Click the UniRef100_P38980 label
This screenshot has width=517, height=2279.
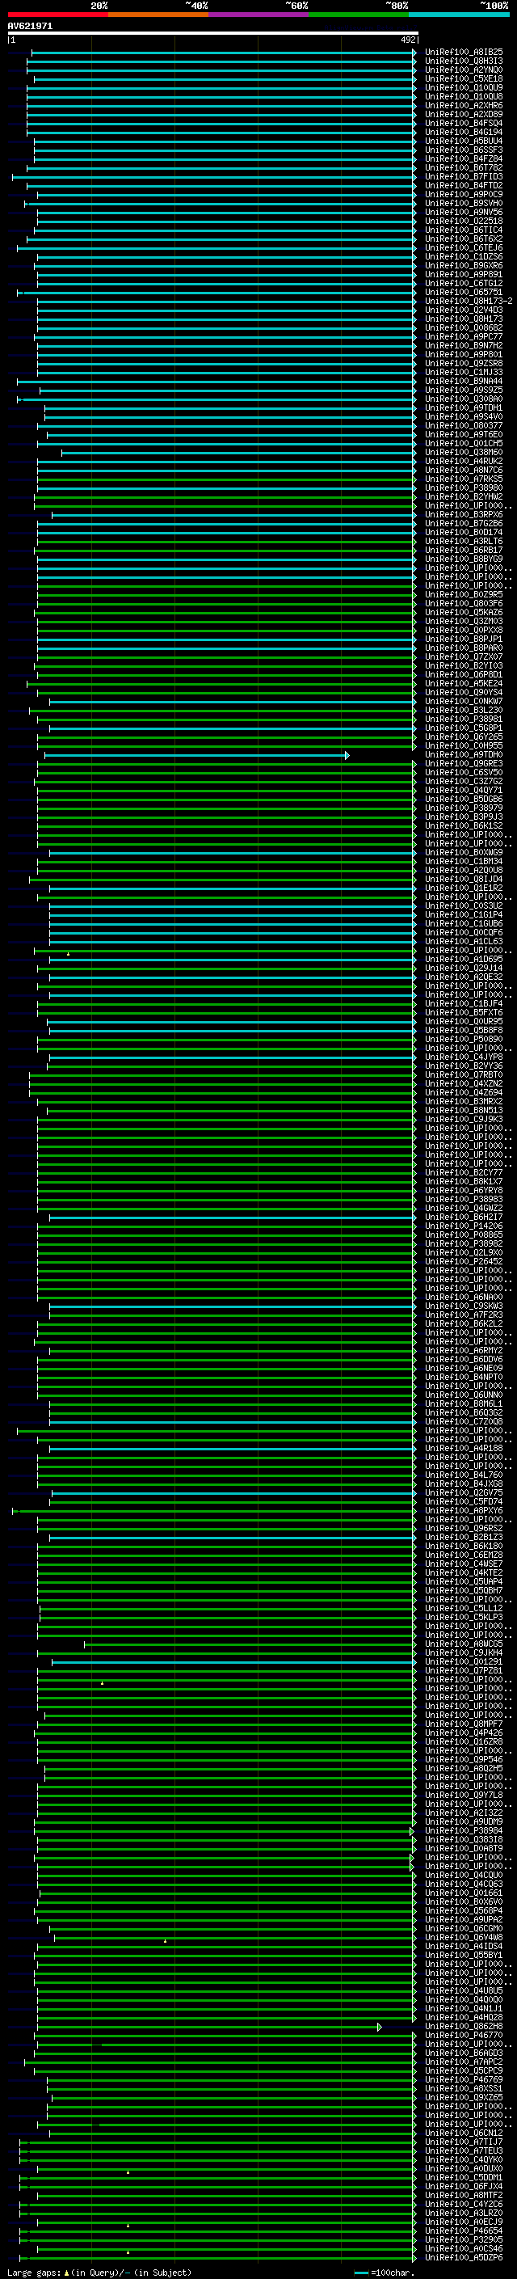pos(463,488)
